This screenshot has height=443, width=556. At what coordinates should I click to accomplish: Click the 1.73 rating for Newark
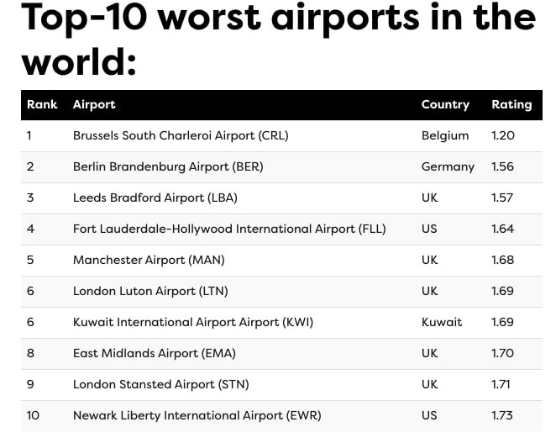click(x=503, y=415)
